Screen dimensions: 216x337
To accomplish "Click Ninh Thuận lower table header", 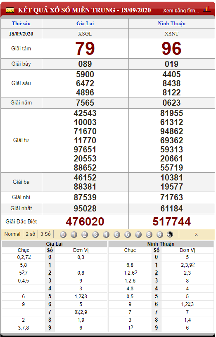I will pyautogui.click(x=161, y=244).
